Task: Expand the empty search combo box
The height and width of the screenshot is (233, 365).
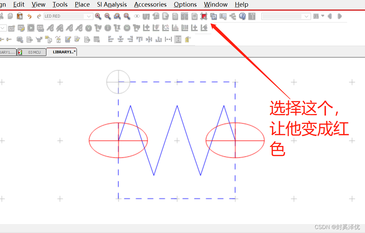Action: 307,16
